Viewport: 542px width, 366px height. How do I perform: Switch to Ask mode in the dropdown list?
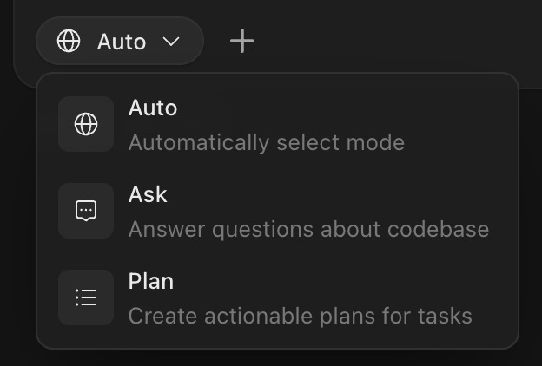(x=277, y=211)
